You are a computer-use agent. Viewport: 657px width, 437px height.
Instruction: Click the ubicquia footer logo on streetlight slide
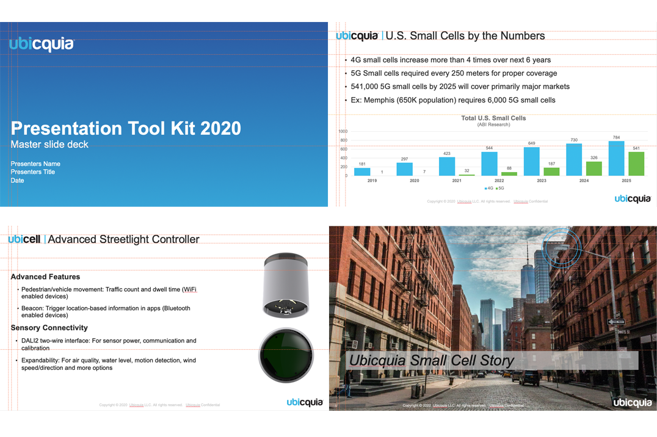click(x=305, y=403)
